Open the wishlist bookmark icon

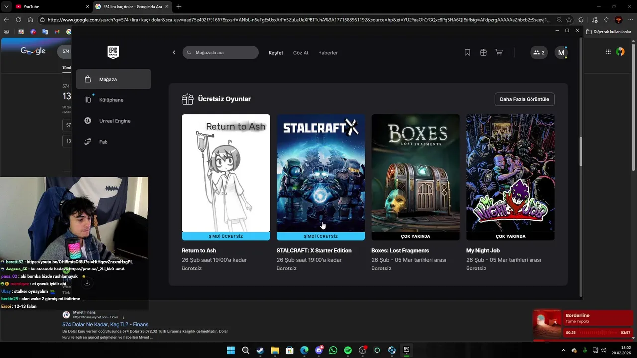[x=467, y=52]
